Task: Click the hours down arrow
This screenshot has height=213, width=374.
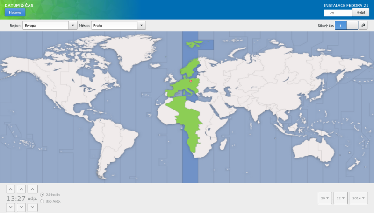Action: coord(10,207)
